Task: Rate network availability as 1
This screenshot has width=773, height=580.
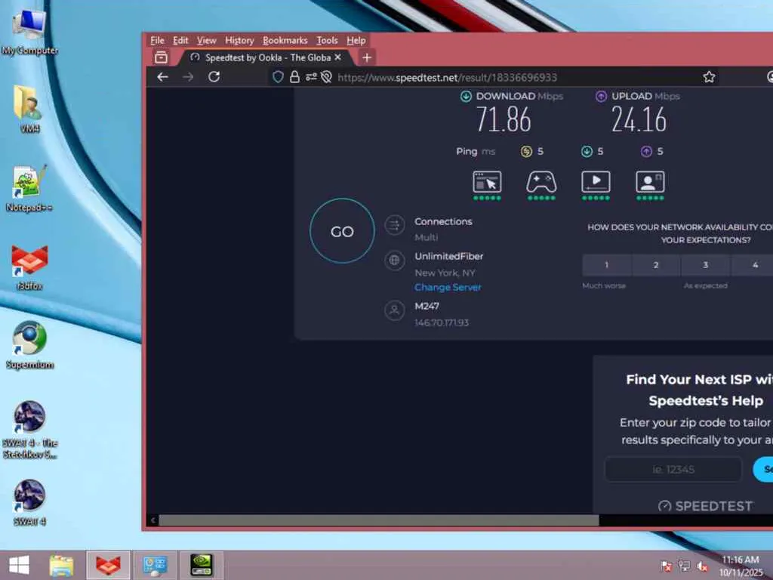Action: (606, 265)
